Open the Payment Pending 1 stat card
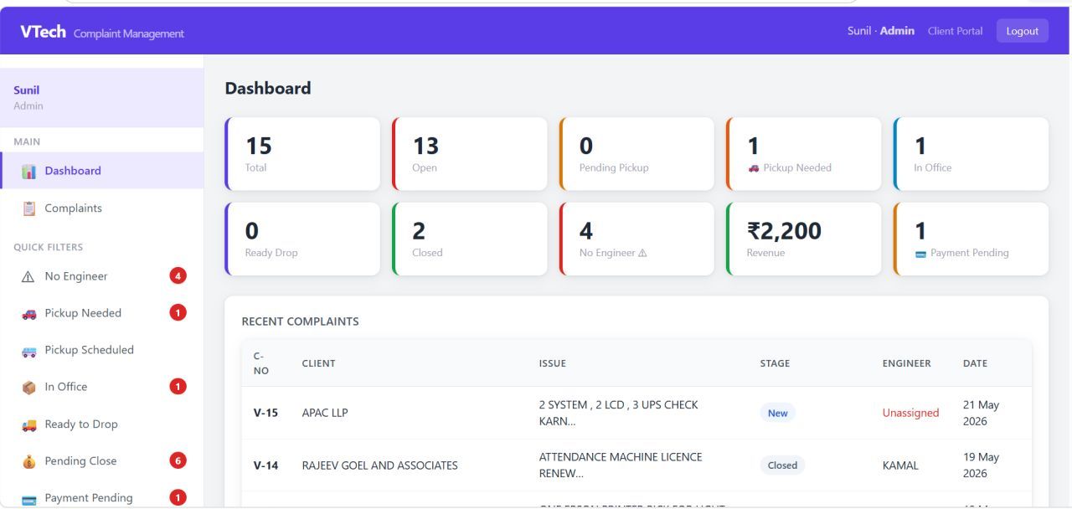The width and height of the screenshot is (1072, 509). pyautogui.click(x=971, y=239)
